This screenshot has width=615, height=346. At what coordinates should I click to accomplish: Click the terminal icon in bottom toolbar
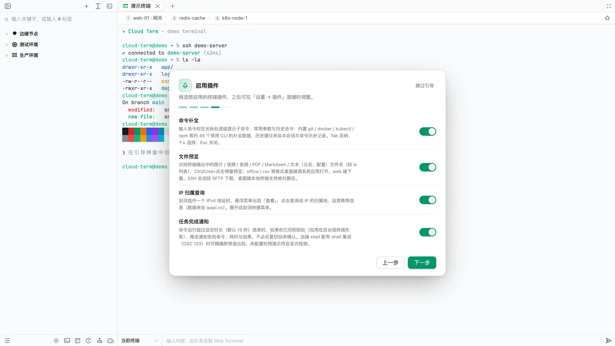tap(67, 340)
